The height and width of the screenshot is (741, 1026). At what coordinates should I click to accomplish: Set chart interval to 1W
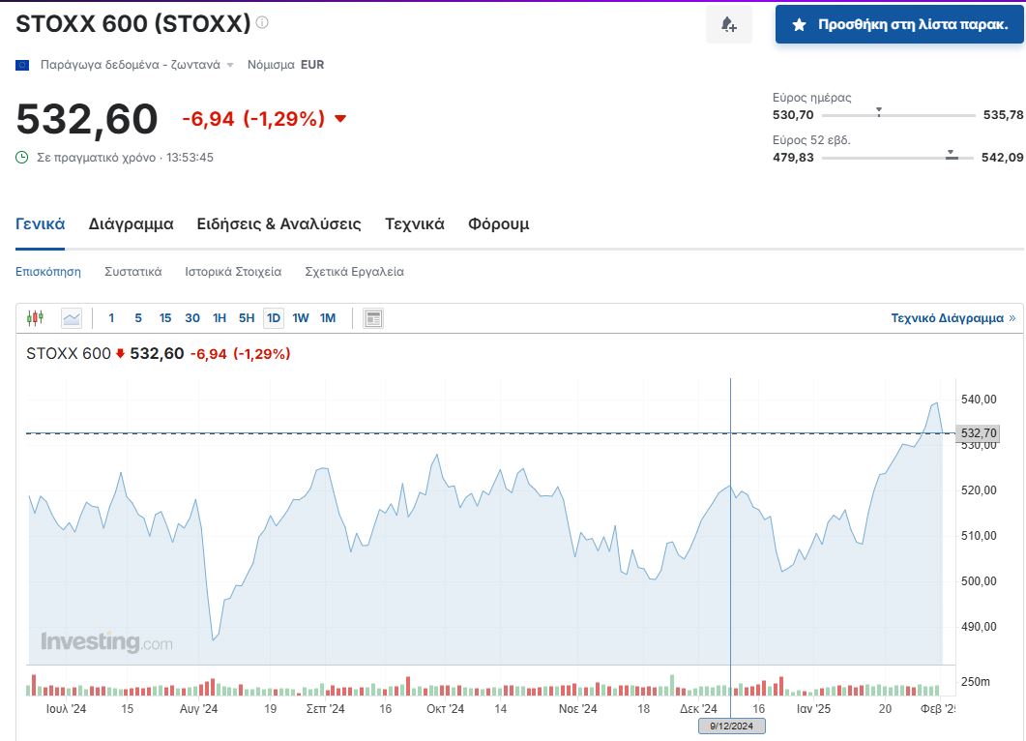pos(301,317)
